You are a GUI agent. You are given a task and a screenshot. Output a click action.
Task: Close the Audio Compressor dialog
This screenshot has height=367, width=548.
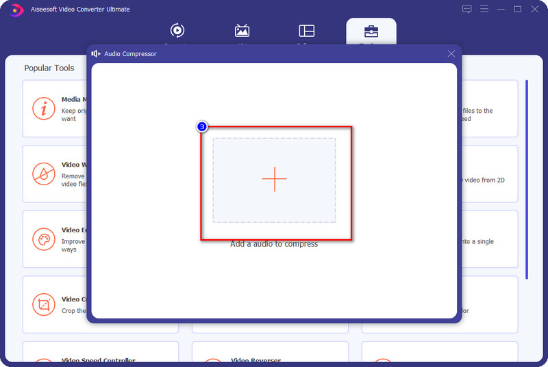[451, 53]
